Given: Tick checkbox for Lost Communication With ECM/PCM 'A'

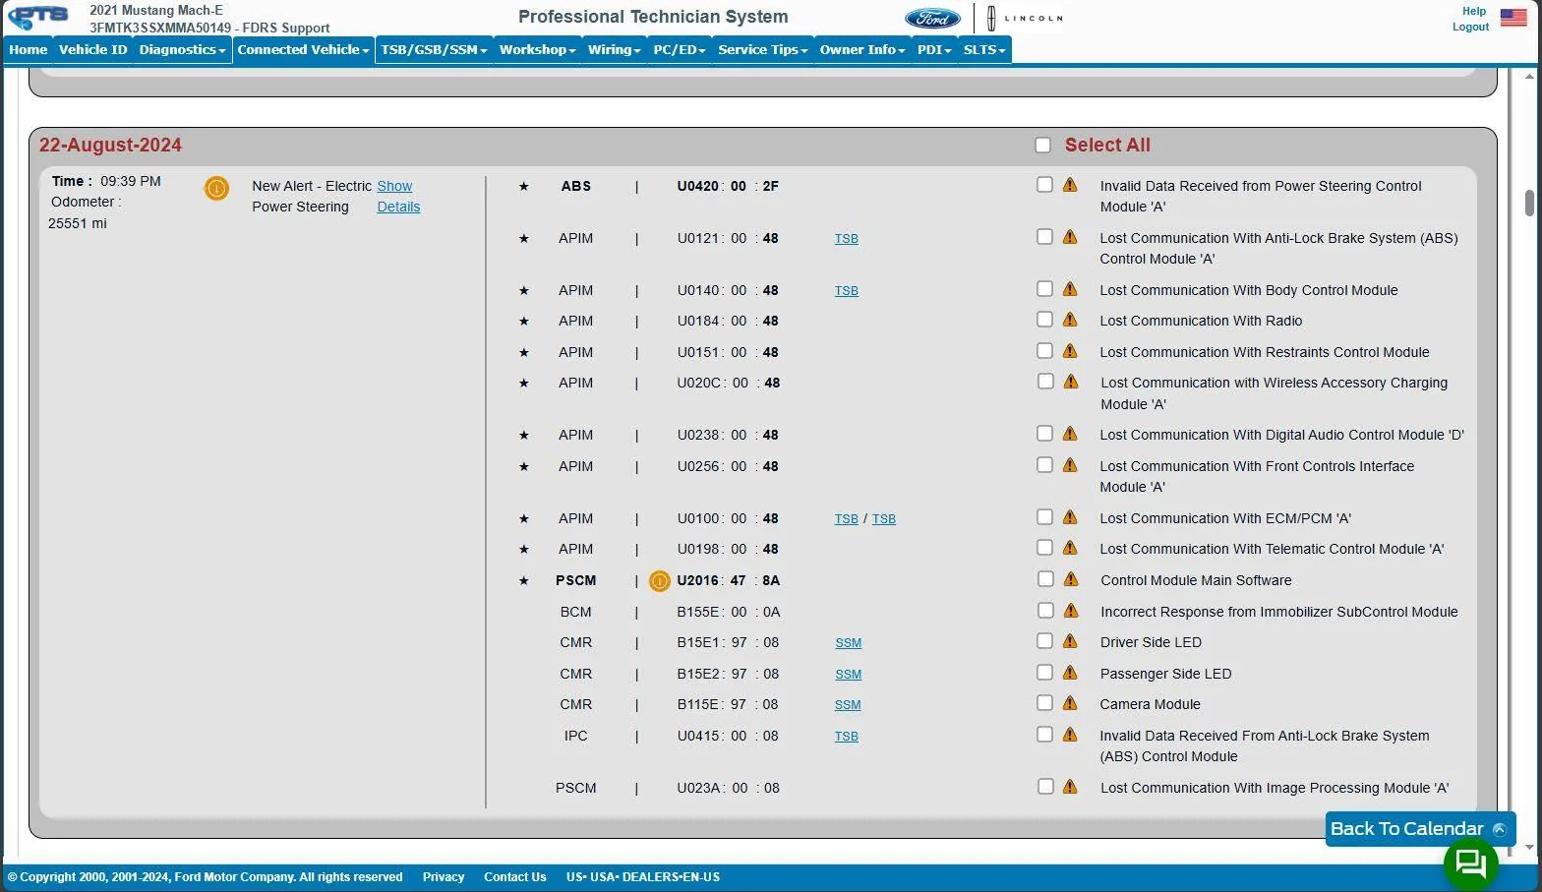Looking at the screenshot, I should pyautogui.click(x=1044, y=517).
